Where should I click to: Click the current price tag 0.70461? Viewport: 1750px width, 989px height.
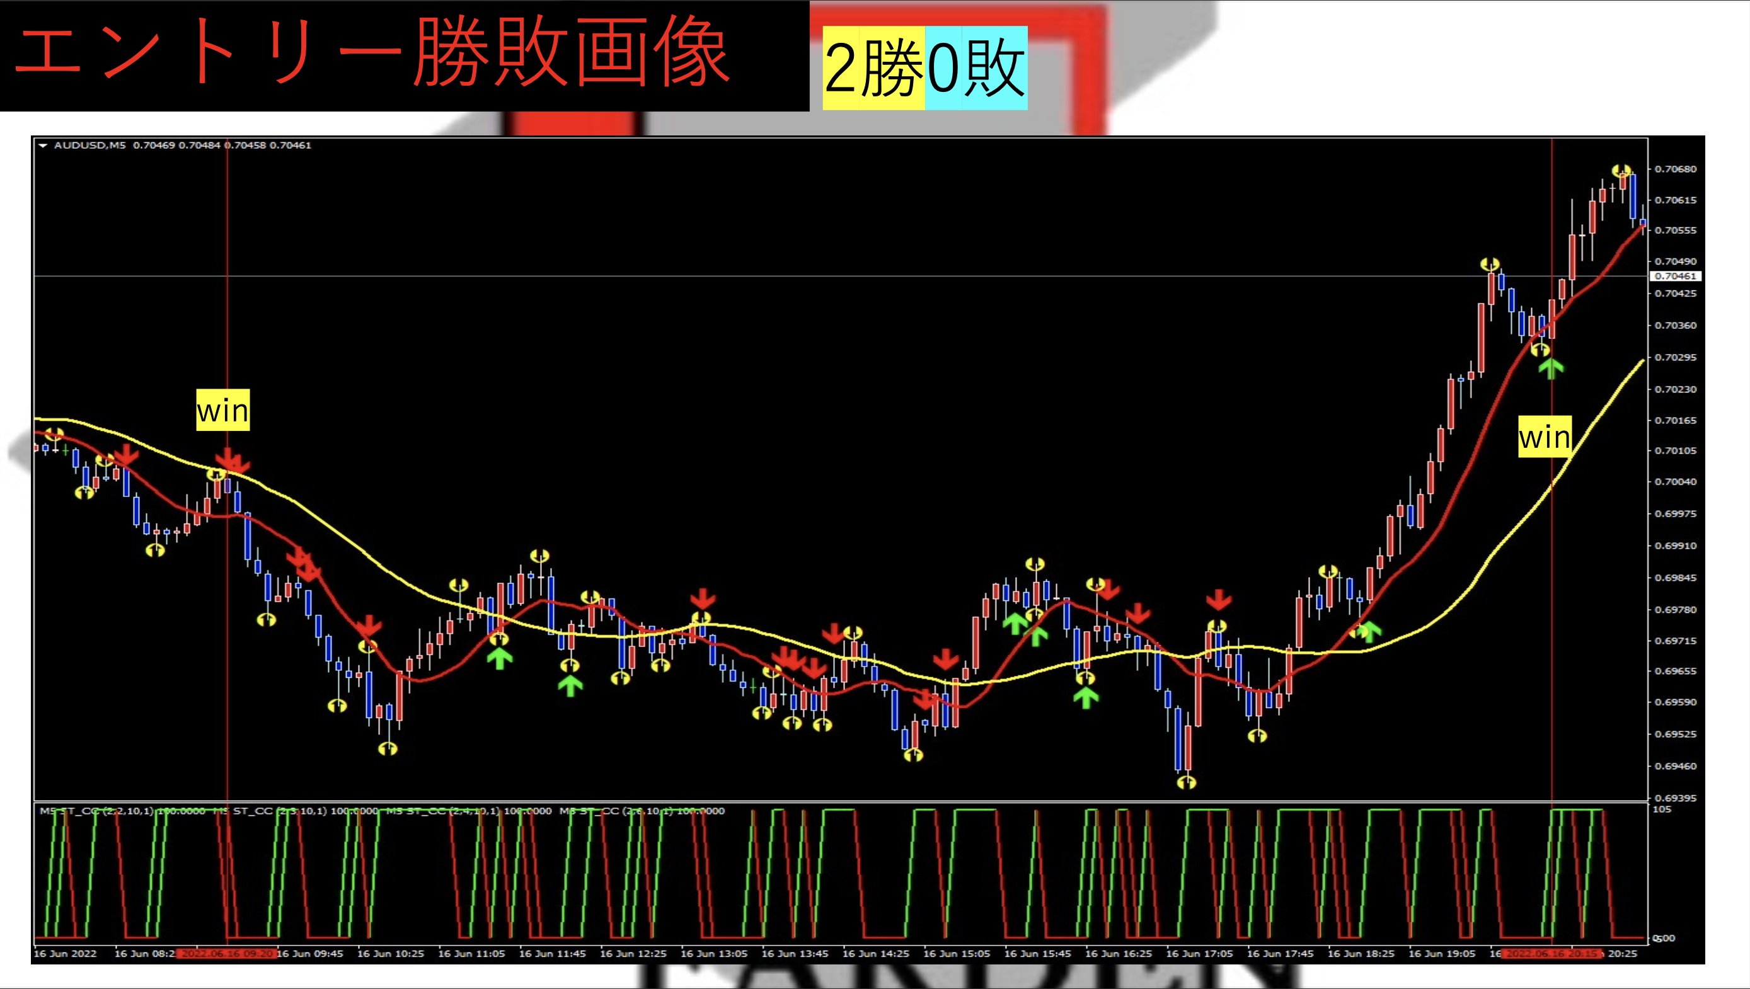[x=1675, y=276]
